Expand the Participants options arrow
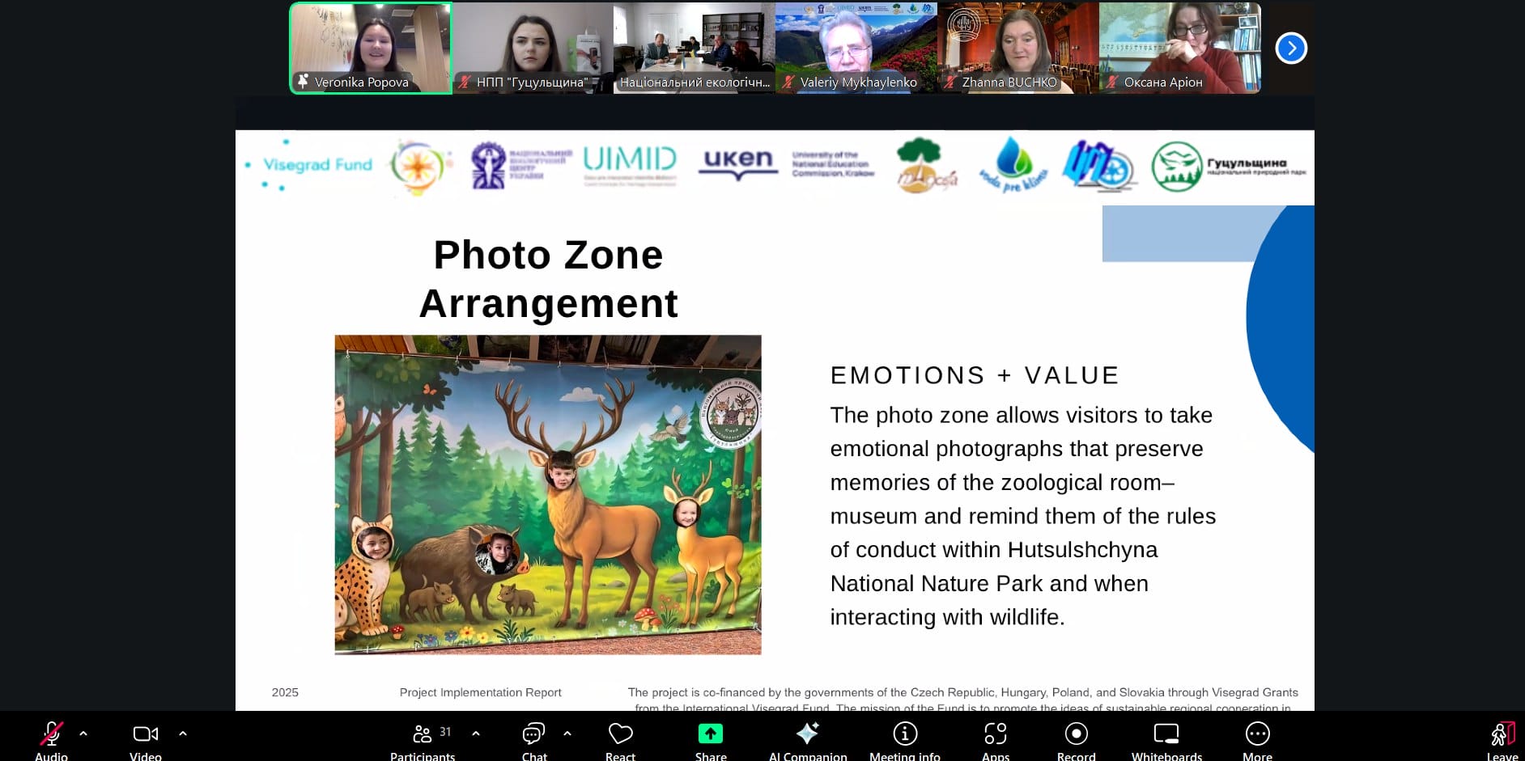Screen dimensions: 1525x761 (x=476, y=734)
